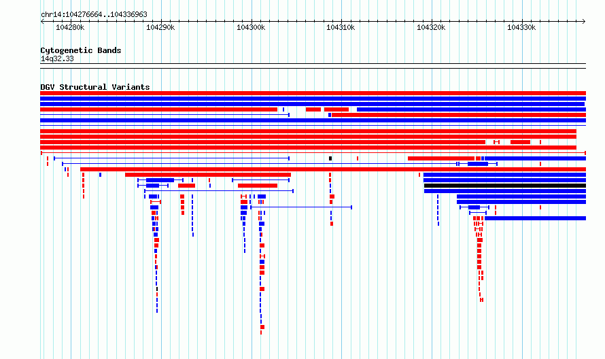Click the small black variant block under 104310k
Viewport: 605px width, 359px height.
point(330,158)
